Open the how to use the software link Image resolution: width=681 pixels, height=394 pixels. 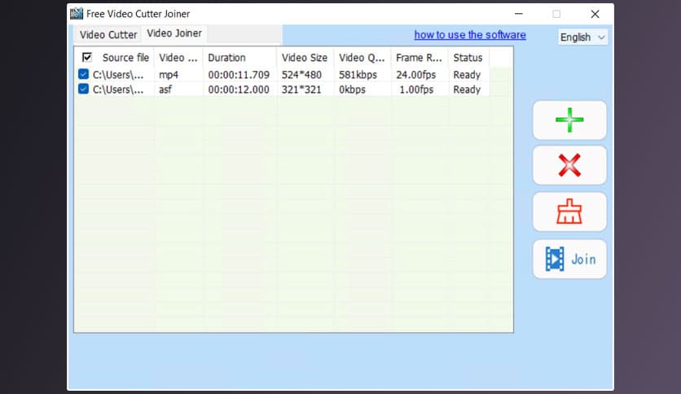tap(469, 35)
